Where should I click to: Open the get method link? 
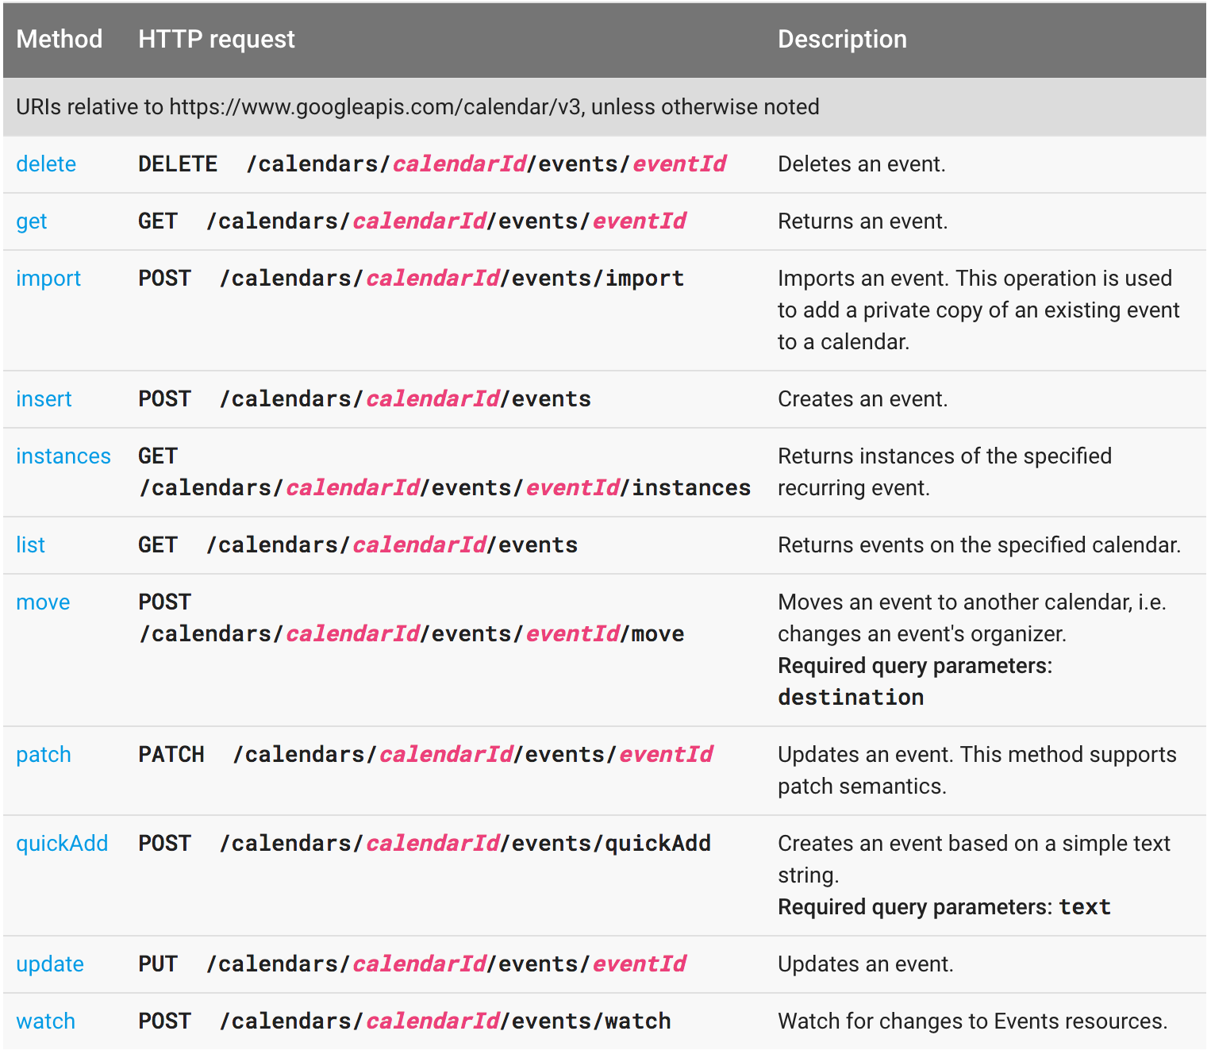[x=32, y=221]
